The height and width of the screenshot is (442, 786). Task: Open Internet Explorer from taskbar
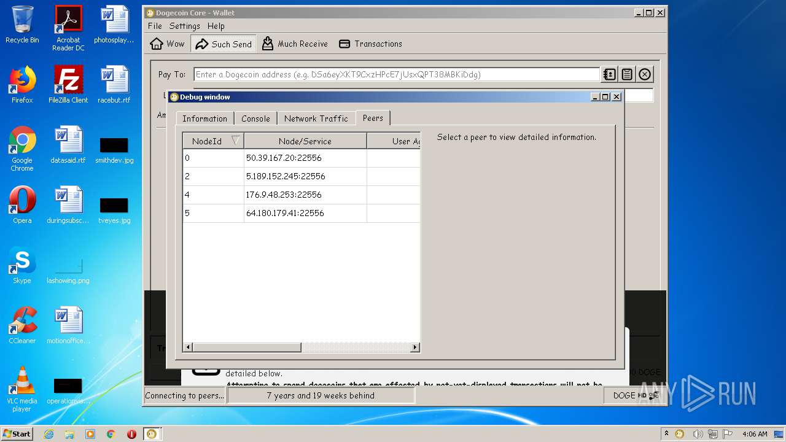tap(49, 433)
